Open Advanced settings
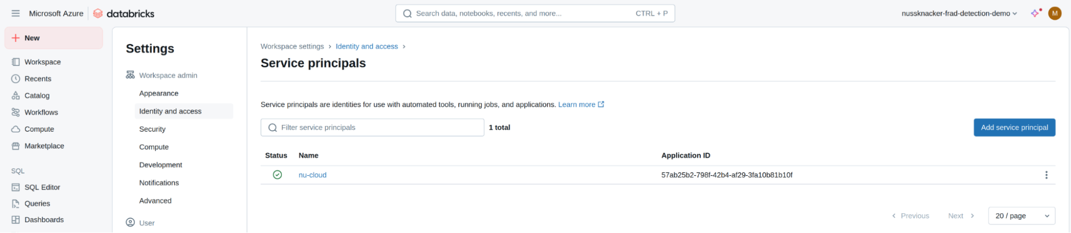This screenshot has width=1071, height=233. [x=155, y=201]
